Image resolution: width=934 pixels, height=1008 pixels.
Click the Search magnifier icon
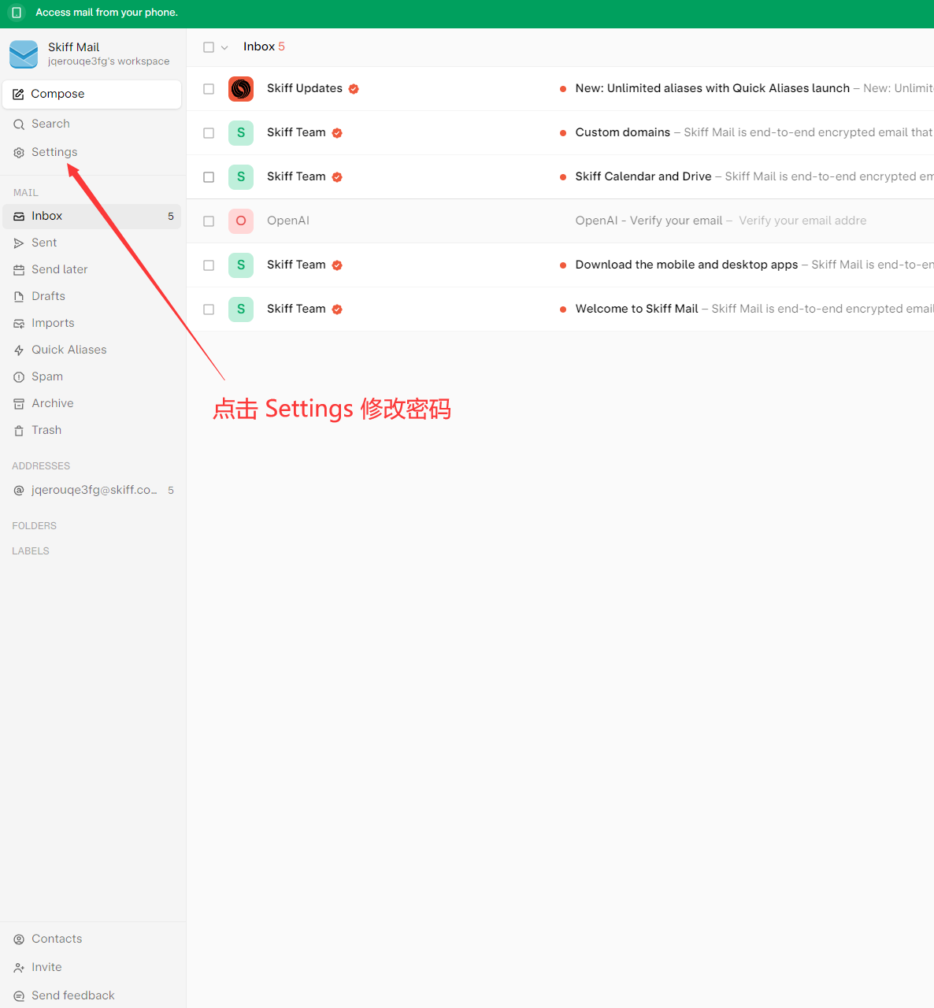pos(19,124)
